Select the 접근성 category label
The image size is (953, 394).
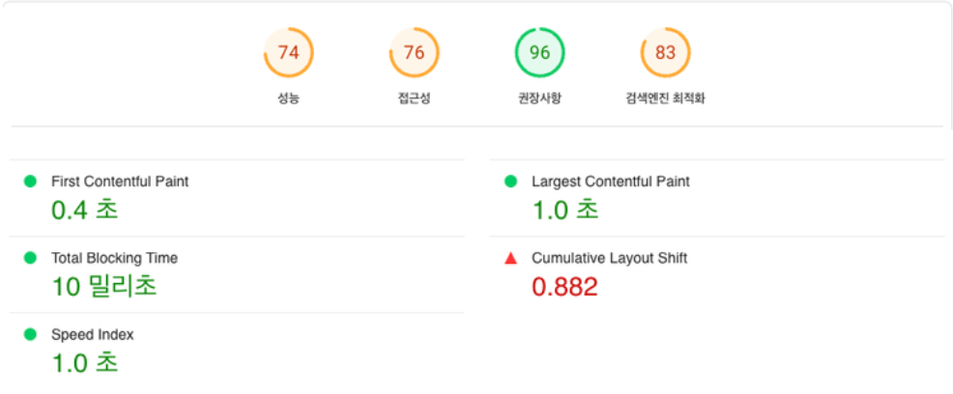tap(414, 98)
